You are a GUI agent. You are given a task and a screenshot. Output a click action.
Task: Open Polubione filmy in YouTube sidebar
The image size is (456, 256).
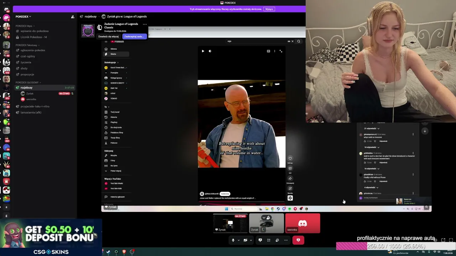point(116,133)
